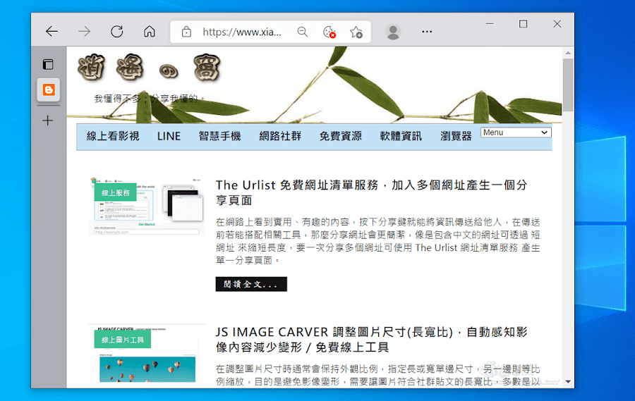Maximize the browser window
The height and width of the screenshot is (401, 635).
pos(523,24)
